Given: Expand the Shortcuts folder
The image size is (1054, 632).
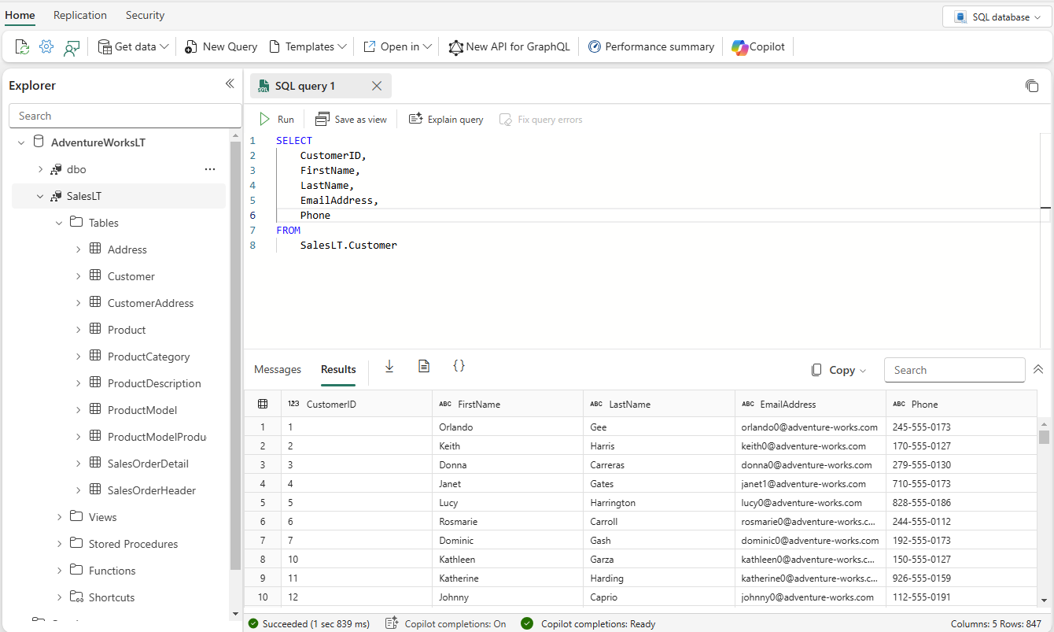Looking at the screenshot, I should click(x=59, y=597).
